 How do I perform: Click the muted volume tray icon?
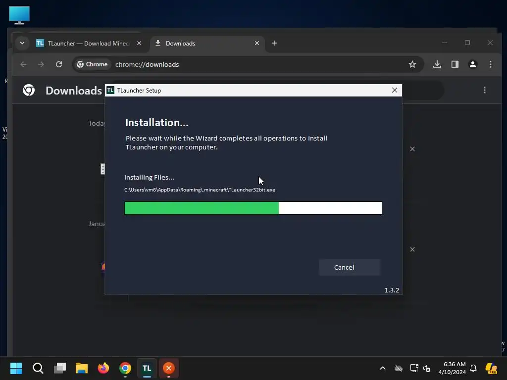coord(427,368)
